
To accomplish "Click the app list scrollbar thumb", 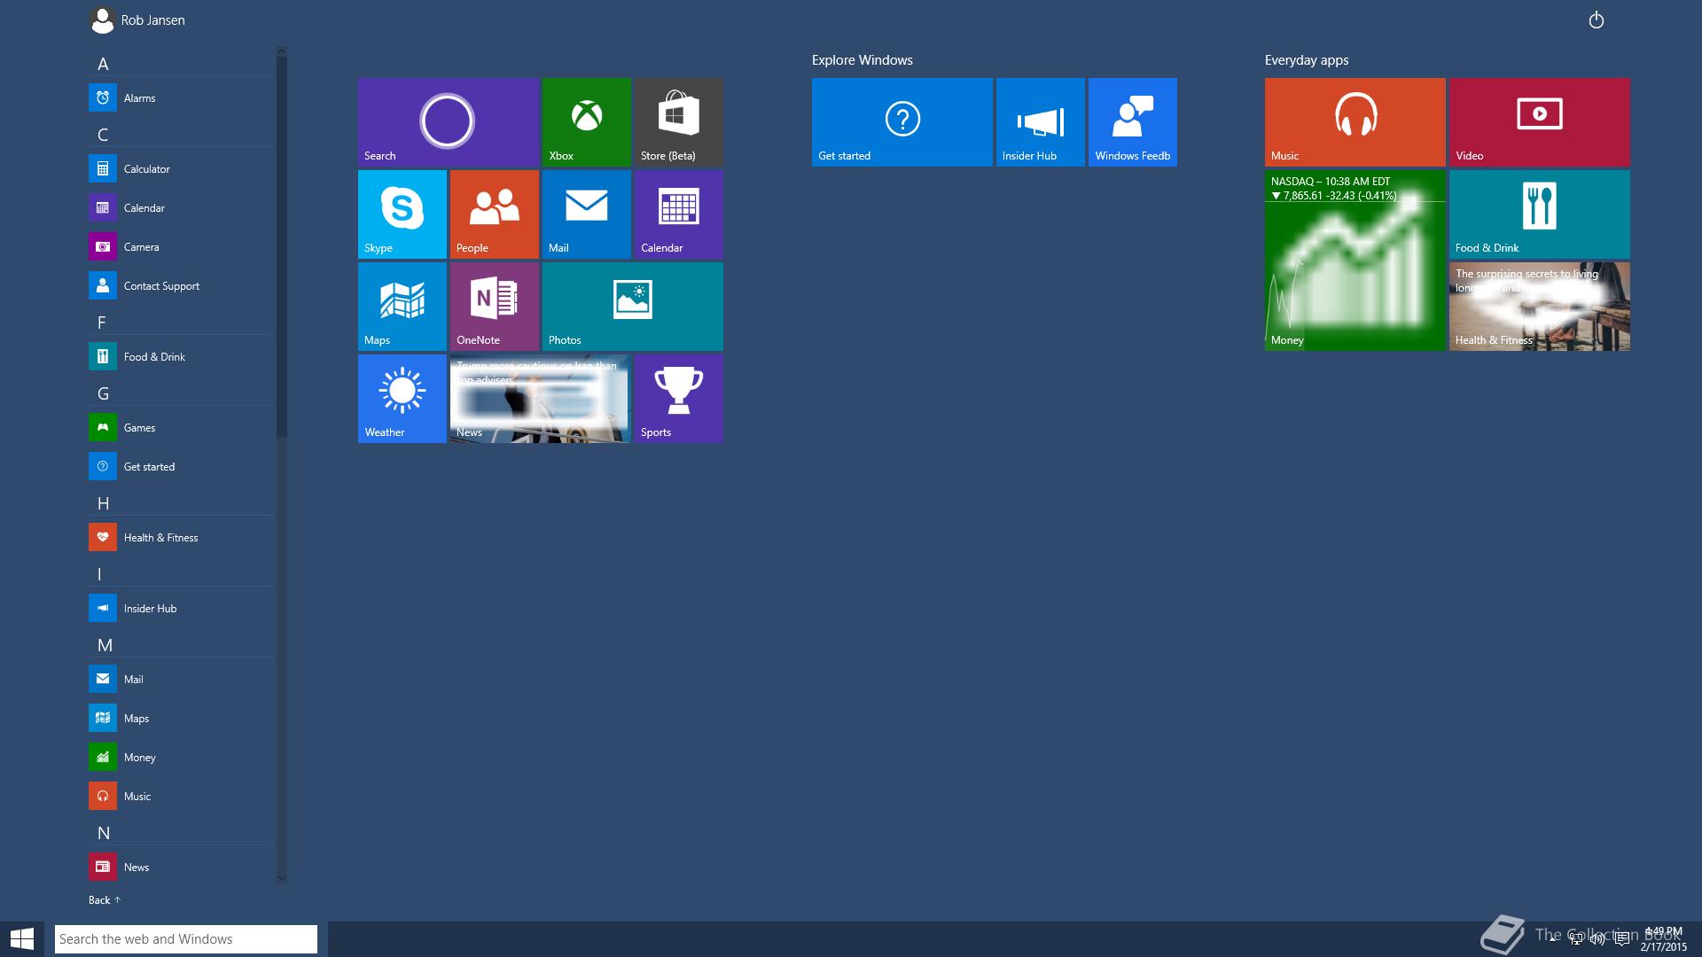I will 282,246.
